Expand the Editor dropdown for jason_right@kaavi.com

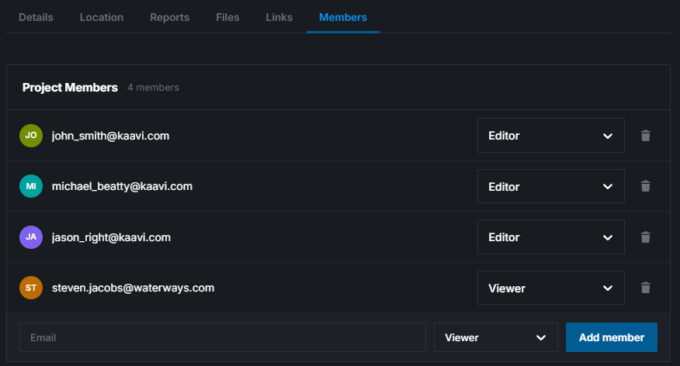[551, 237]
